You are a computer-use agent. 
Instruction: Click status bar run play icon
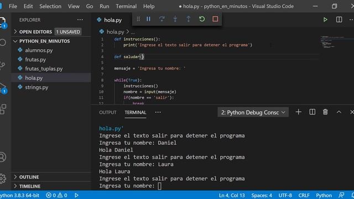point(76,195)
